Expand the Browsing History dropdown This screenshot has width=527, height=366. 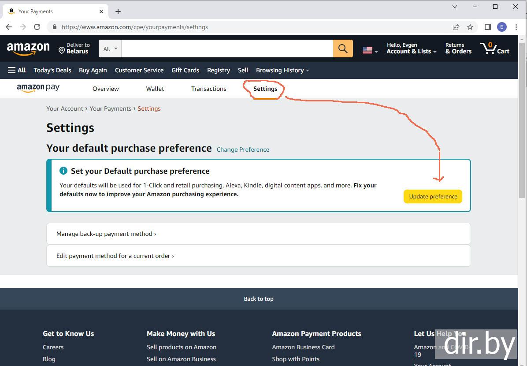[x=282, y=70]
